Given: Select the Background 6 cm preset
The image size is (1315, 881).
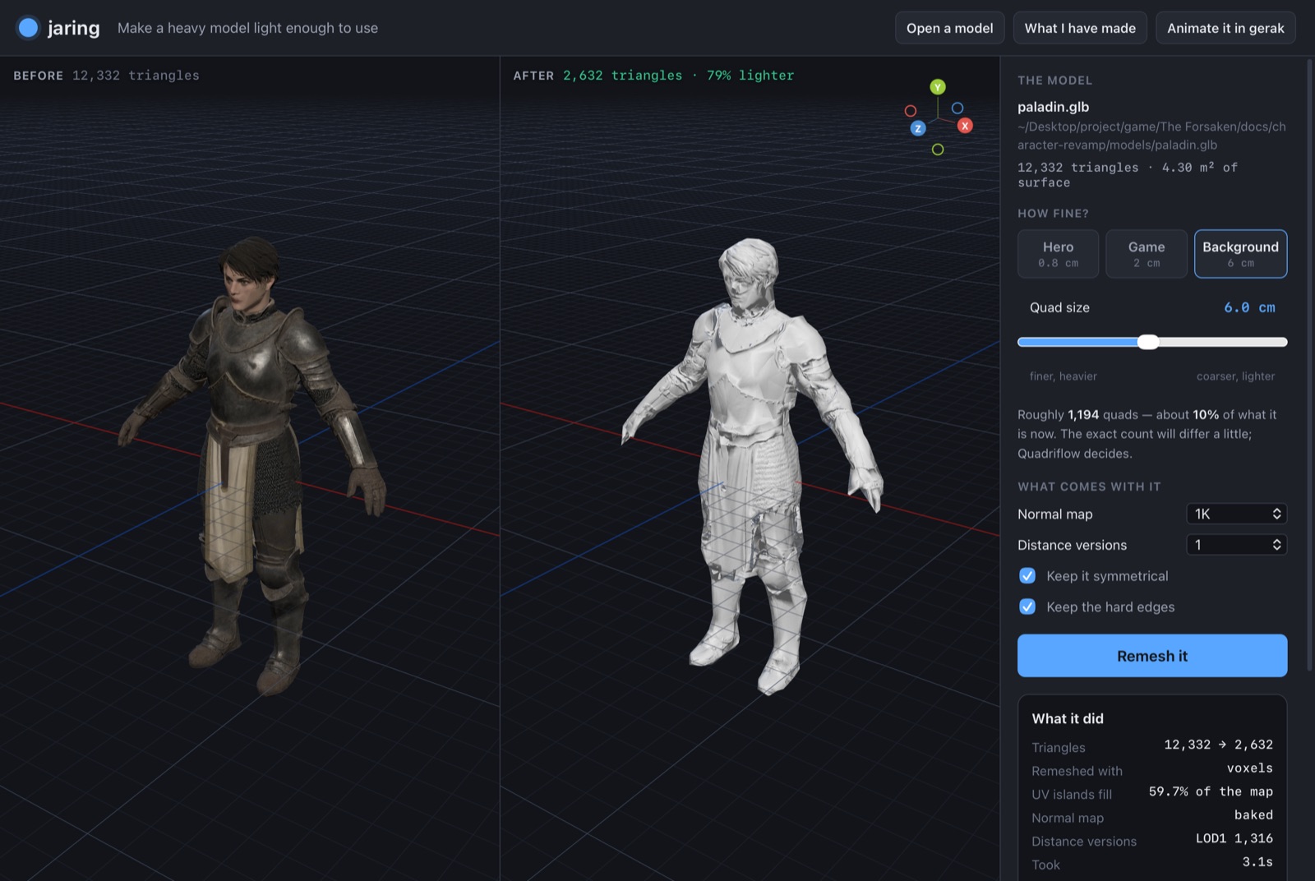Looking at the screenshot, I should point(1240,254).
